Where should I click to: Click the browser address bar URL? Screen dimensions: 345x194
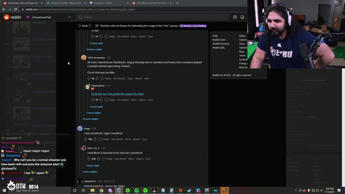(x=80, y=10)
